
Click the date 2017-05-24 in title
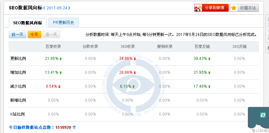tap(57, 8)
